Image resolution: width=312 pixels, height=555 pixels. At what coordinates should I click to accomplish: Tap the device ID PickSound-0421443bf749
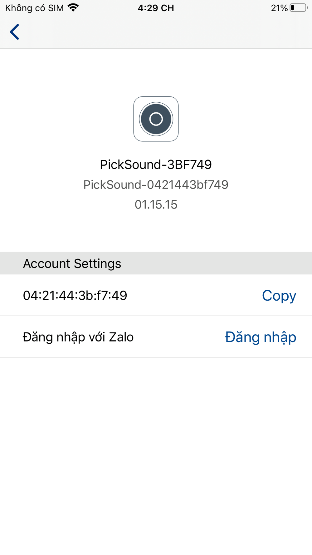coord(156,184)
